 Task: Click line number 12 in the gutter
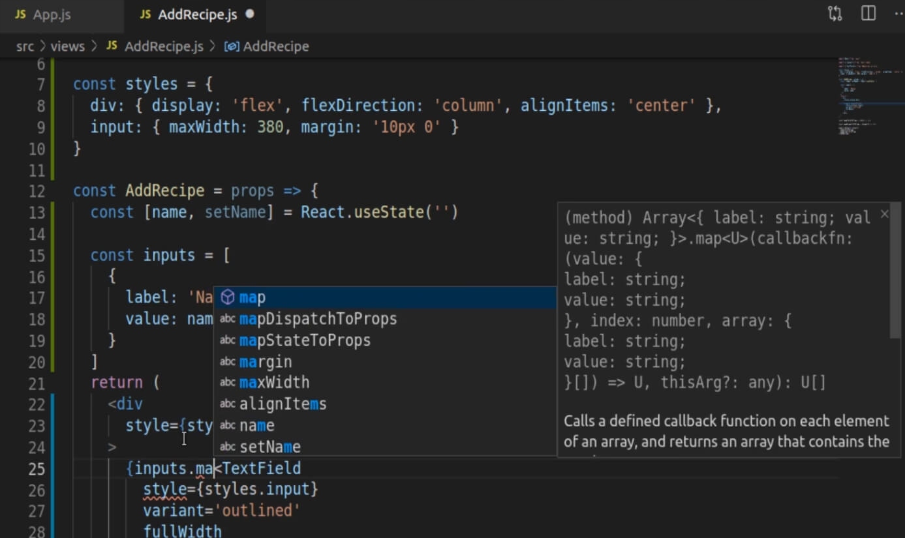37,191
